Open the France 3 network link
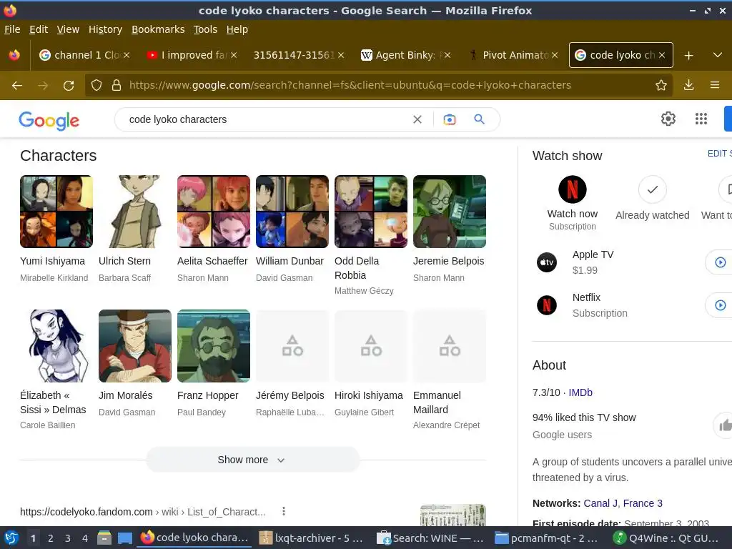 [x=643, y=503]
